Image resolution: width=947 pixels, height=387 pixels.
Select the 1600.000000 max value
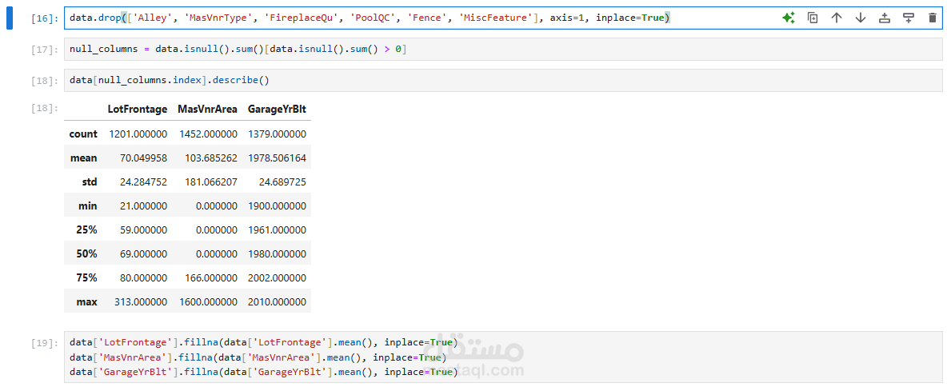(x=209, y=302)
